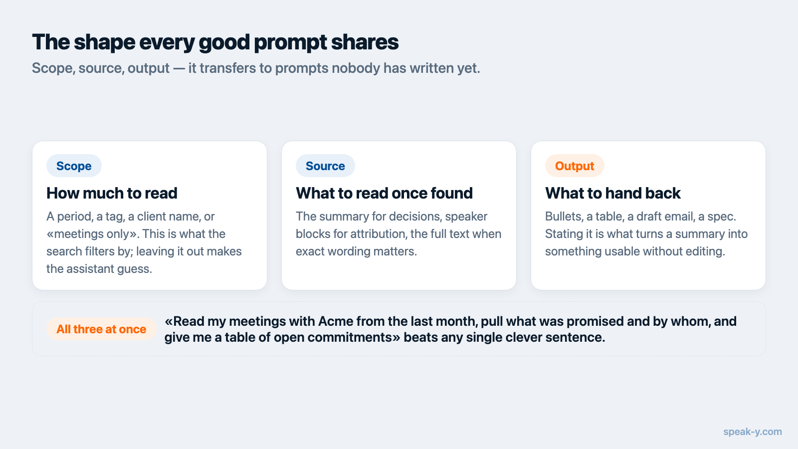Click The shape every good prompt shares title
Screen dimensions: 798x449
click(x=215, y=42)
